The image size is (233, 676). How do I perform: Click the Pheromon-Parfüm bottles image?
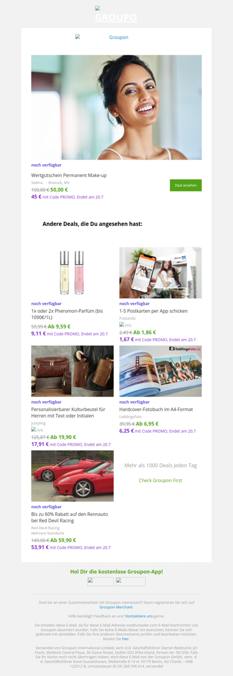72,273
